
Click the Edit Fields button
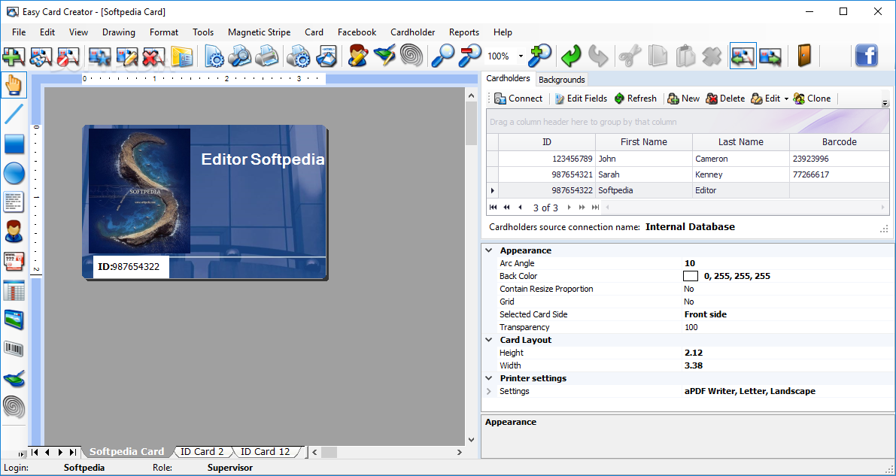(x=581, y=99)
